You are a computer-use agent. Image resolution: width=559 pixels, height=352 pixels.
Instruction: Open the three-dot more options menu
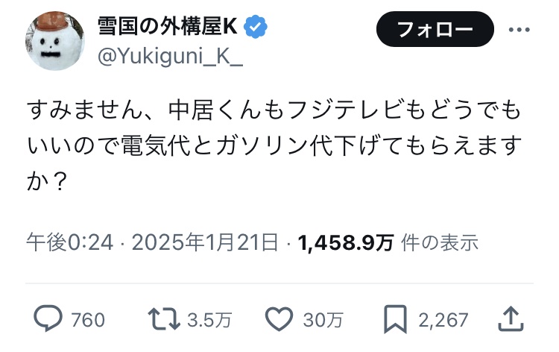click(x=519, y=31)
